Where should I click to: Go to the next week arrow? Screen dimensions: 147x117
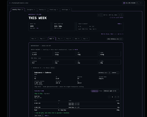(120, 15)
